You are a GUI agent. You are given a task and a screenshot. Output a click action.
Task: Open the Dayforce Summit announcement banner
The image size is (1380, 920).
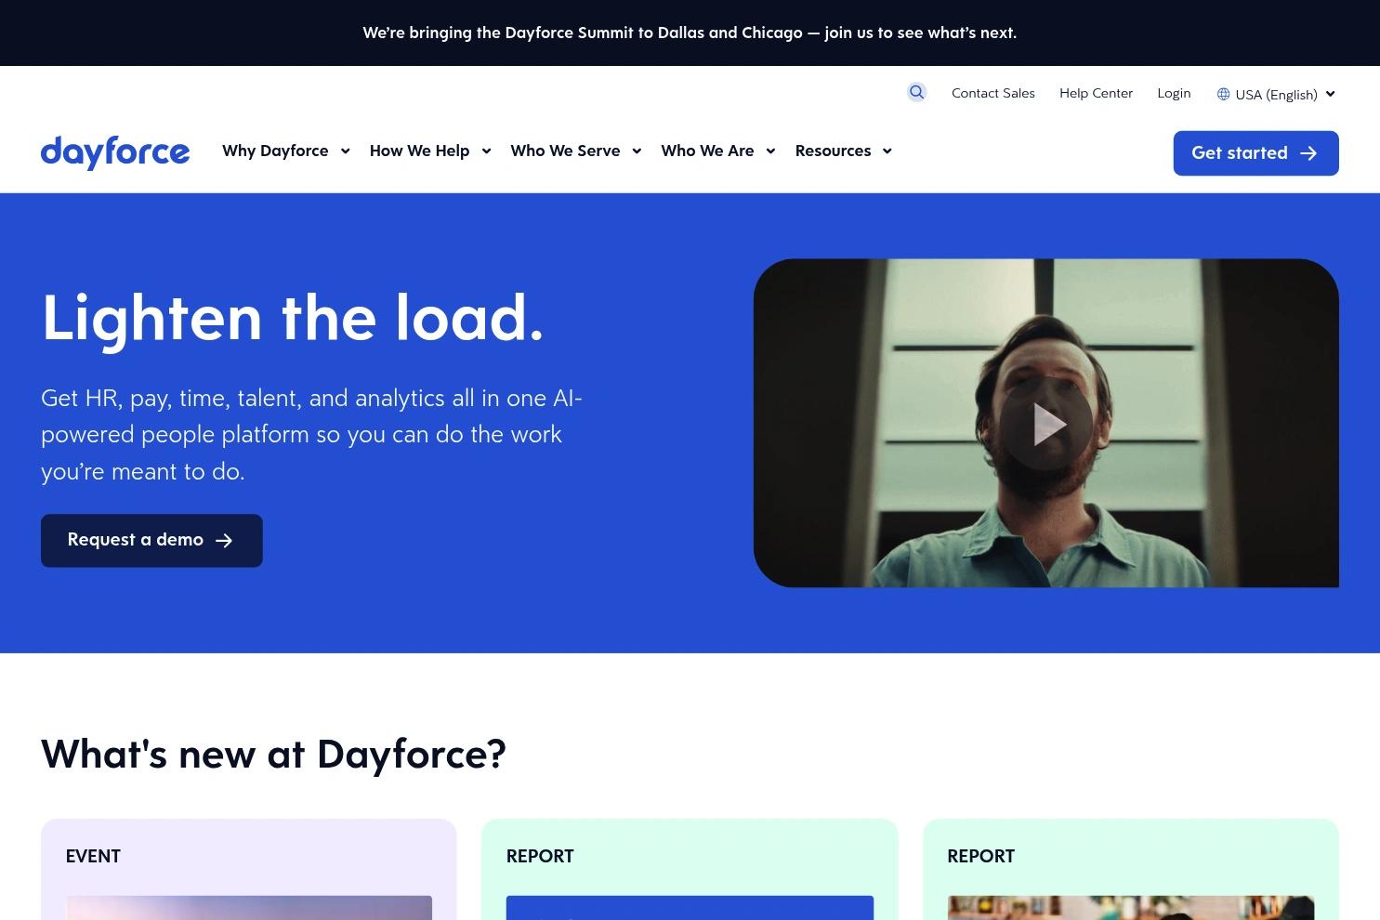[690, 33]
